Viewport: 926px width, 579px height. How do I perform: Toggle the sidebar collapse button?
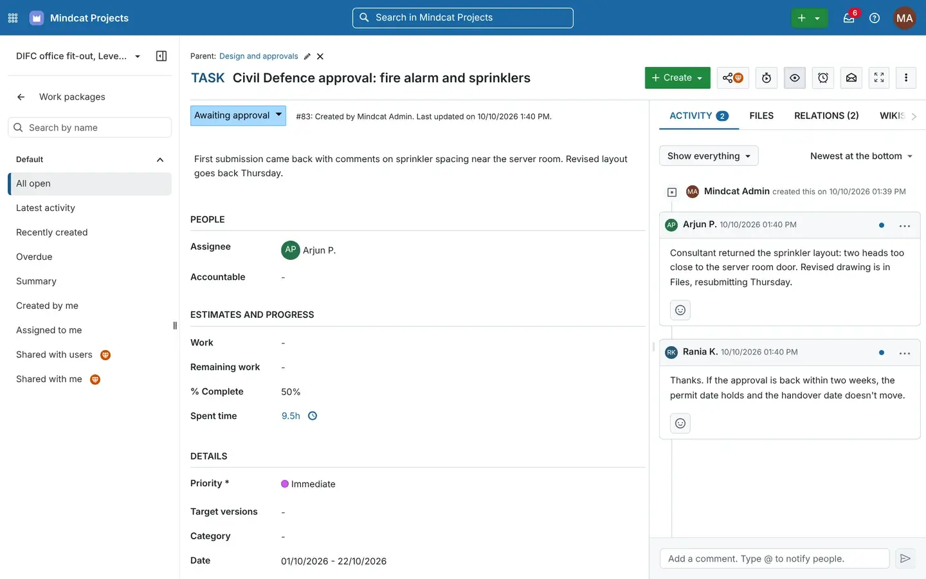click(x=161, y=56)
